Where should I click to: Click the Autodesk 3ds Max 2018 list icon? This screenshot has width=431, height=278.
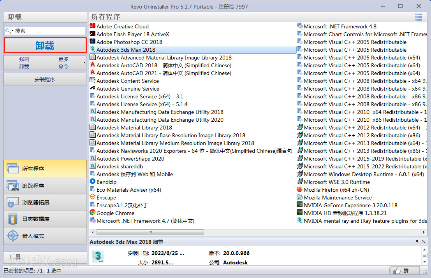tap(93, 49)
